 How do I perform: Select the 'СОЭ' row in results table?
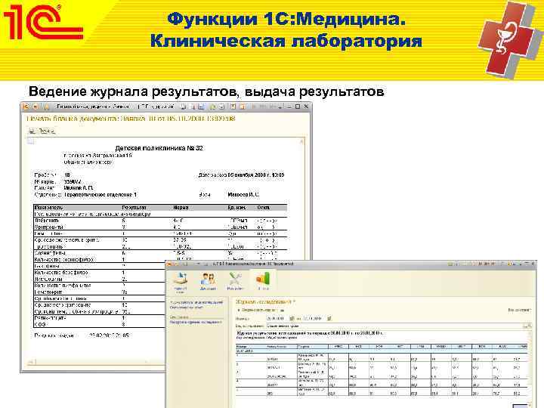tap(99, 325)
